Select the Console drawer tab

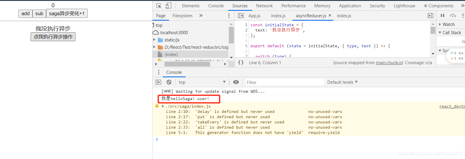pyautogui.click(x=174, y=72)
